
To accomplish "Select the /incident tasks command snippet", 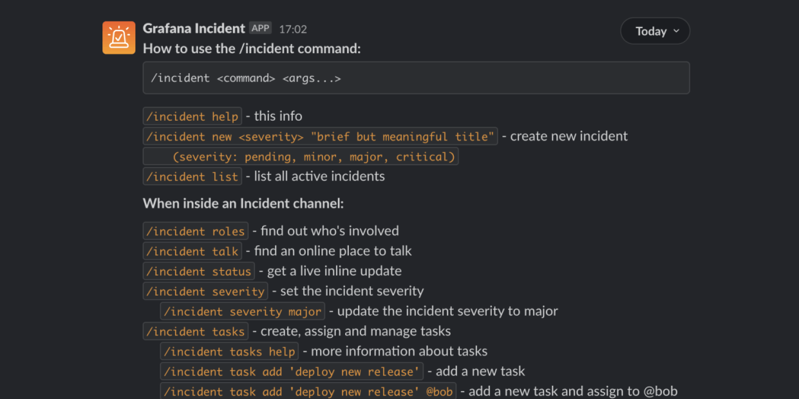I will (x=196, y=331).
